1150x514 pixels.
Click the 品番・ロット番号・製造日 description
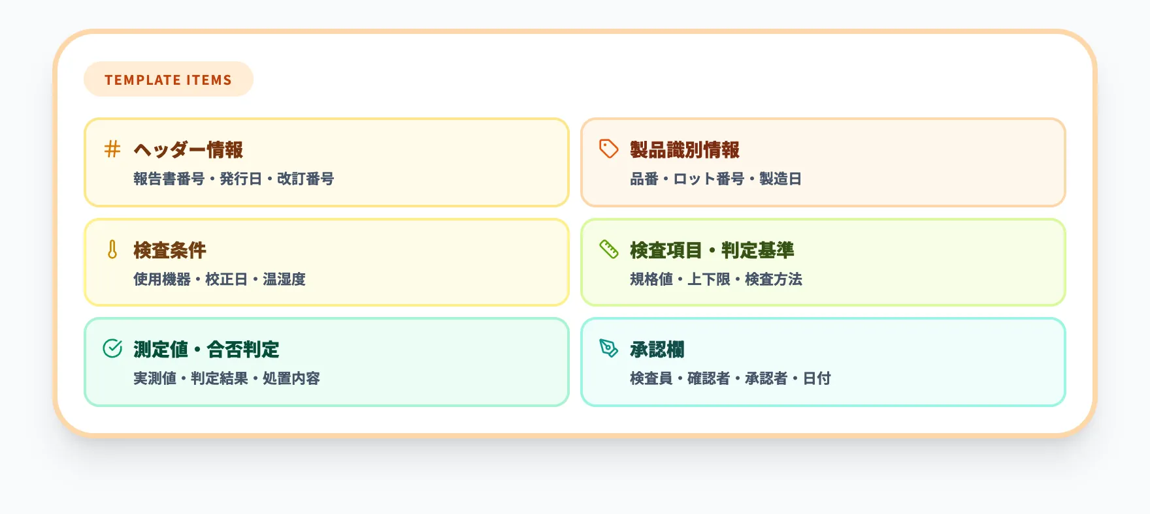coord(715,179)
